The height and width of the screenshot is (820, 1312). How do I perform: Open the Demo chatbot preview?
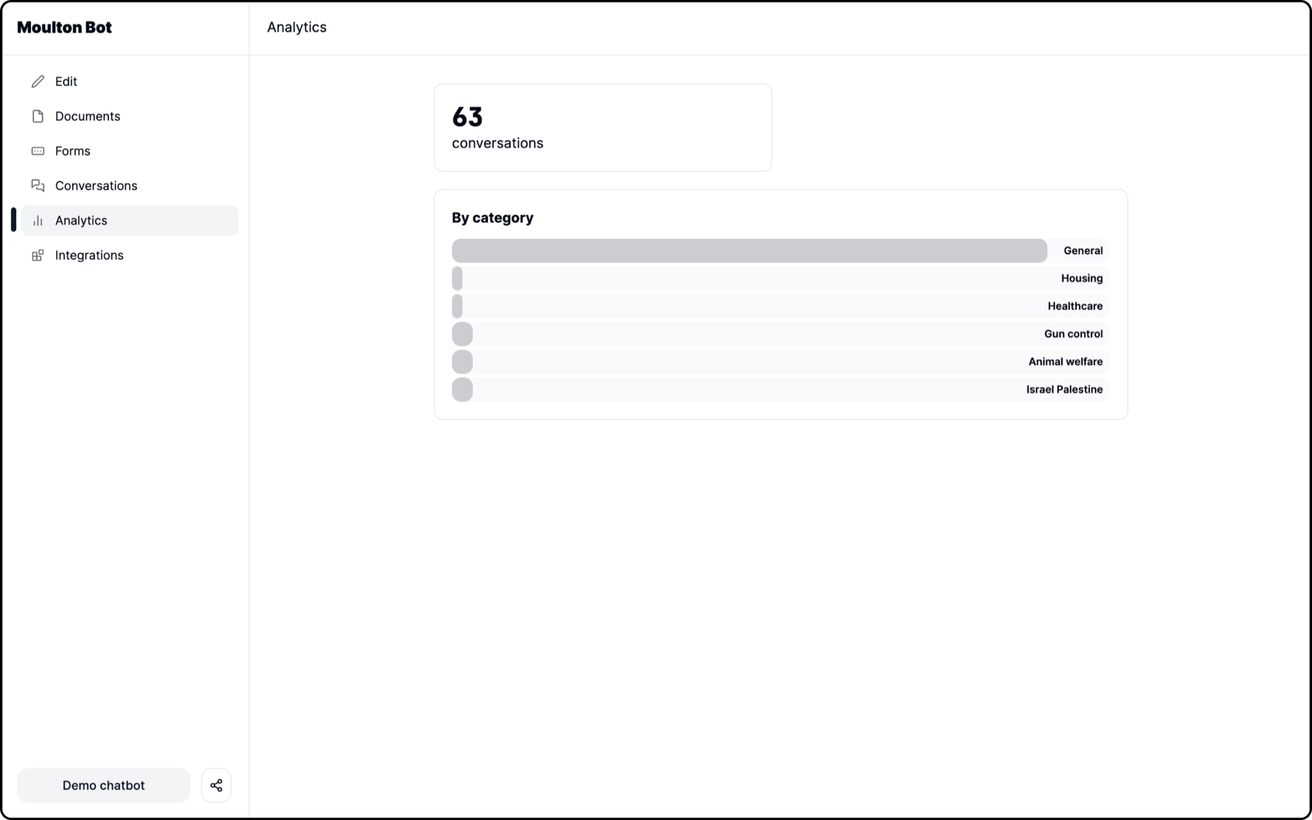(x=103, y=785)
